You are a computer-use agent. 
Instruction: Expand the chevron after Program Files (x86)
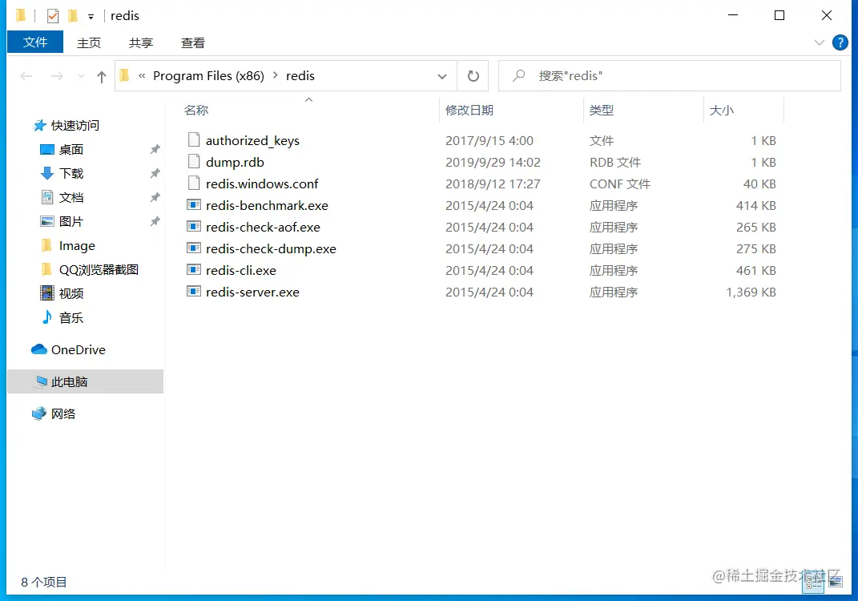tap(276, 75)
